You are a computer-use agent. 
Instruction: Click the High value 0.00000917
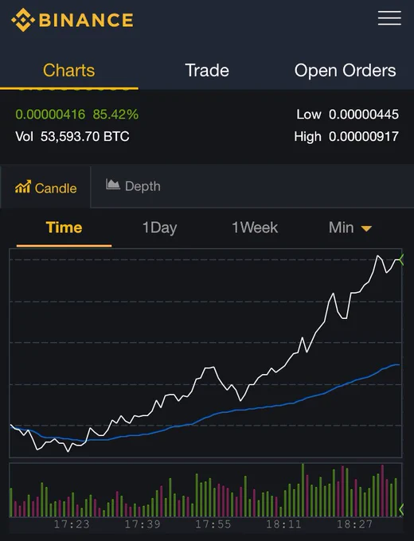click(x=364, y=136)
